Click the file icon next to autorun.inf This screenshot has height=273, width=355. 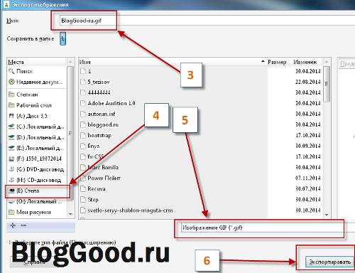[x=83, y=114]
